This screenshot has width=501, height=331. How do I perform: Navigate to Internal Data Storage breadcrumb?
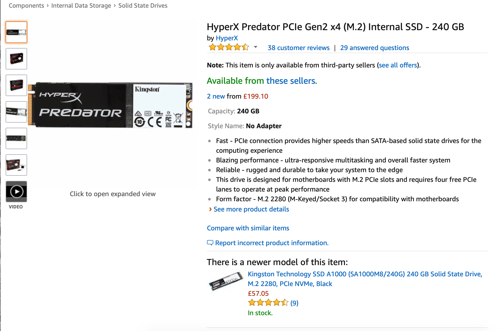point(81,6)
